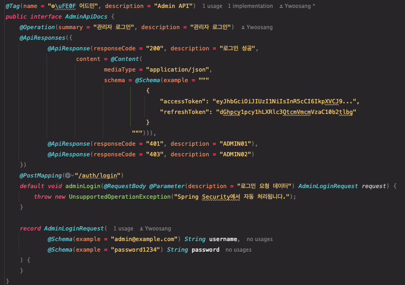Viewport: 405px width, 285px height.
Task: Open the "/auth/login" URL link
Action: (97, 175)
